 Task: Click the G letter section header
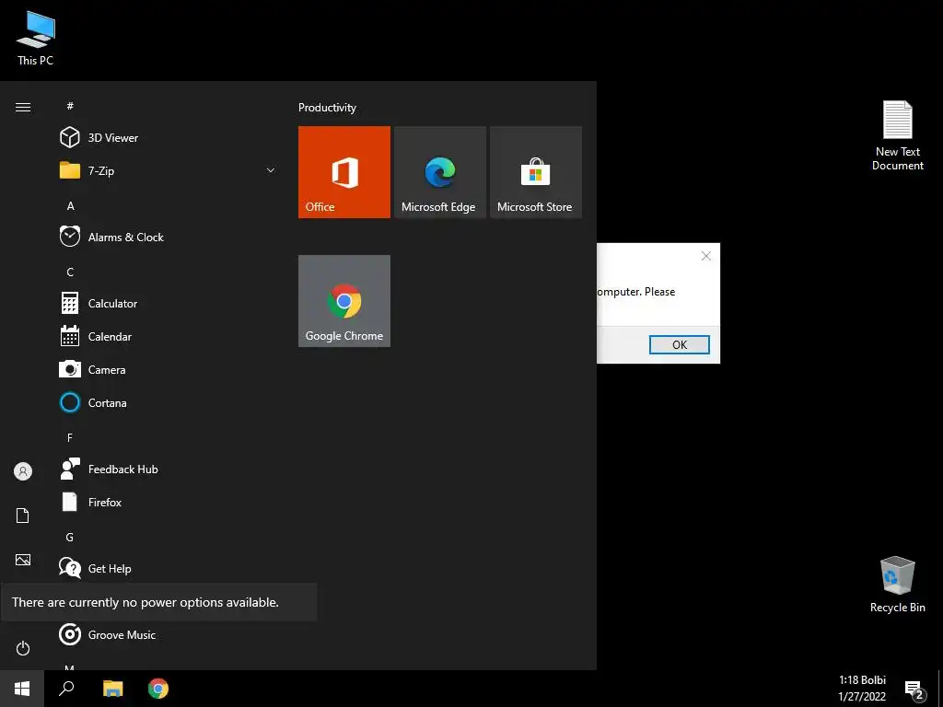coord(70,537)
